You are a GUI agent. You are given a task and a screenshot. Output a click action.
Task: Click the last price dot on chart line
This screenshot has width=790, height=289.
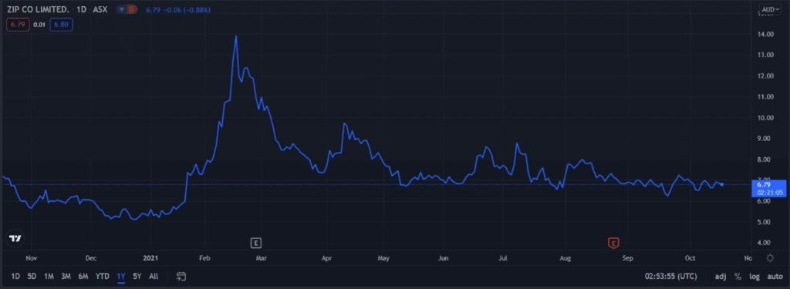pyautogui.click(x=722, y=184)
